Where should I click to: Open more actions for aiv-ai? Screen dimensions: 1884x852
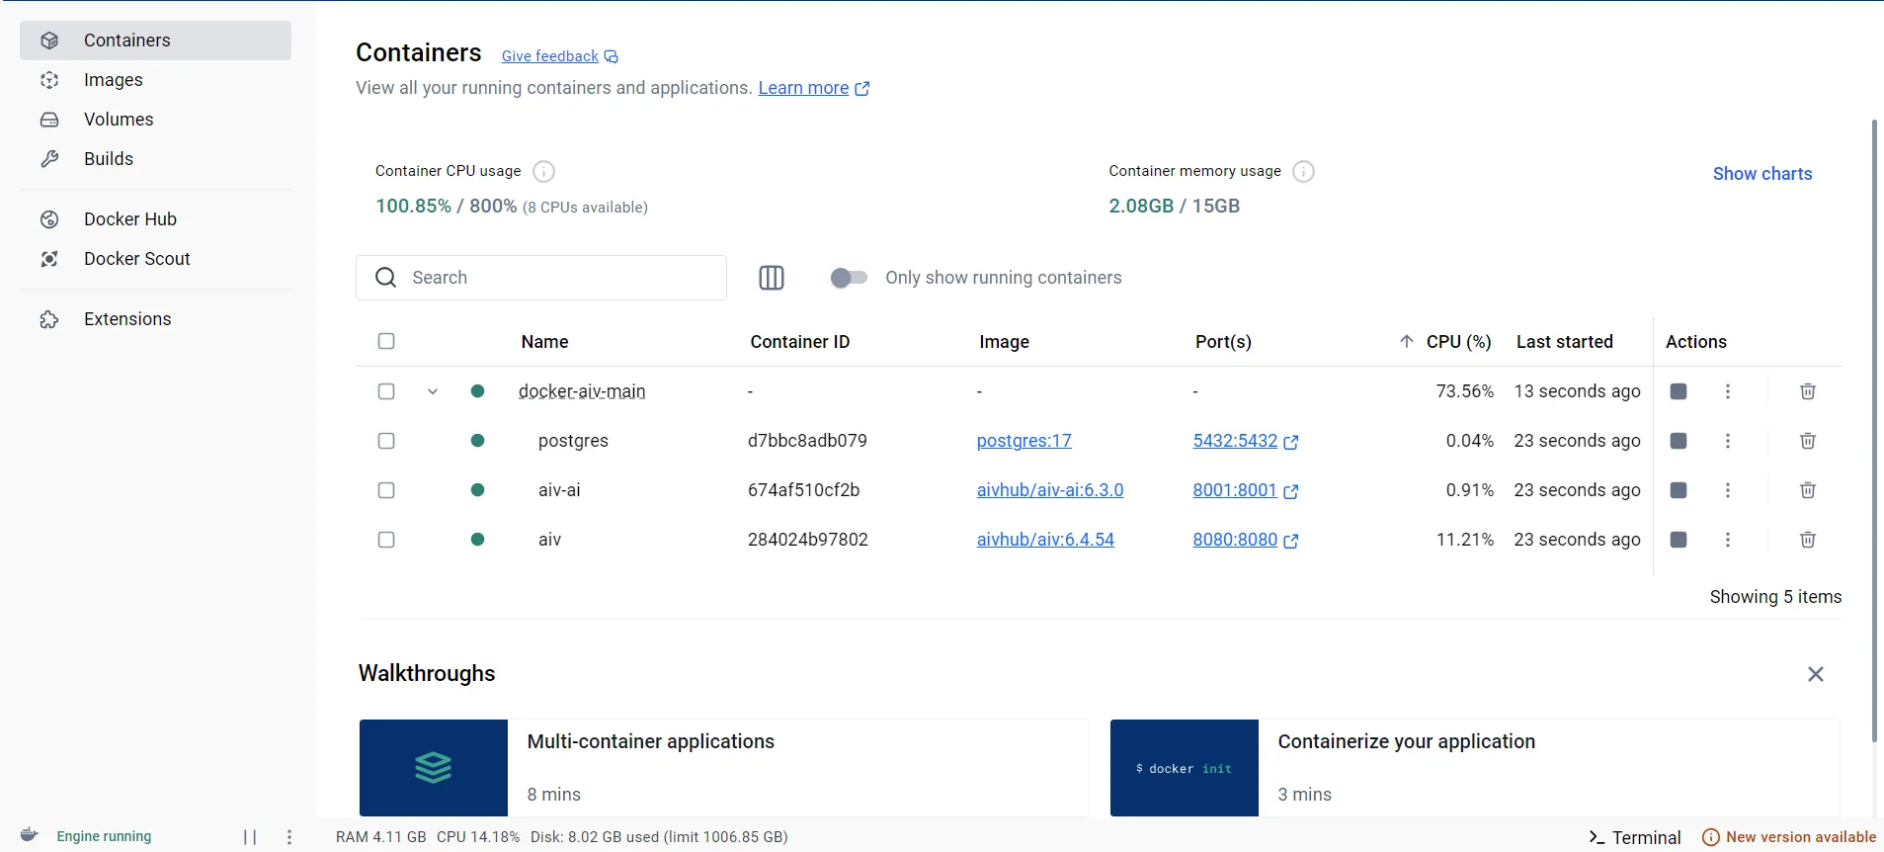point(1728,490)
